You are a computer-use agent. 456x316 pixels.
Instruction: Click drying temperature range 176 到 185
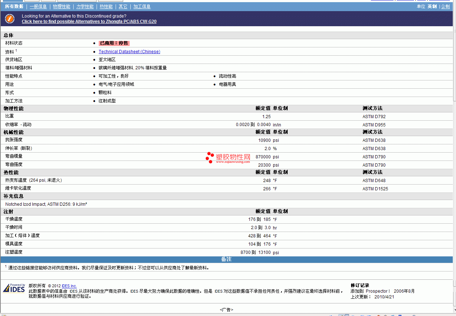[260, 219]
